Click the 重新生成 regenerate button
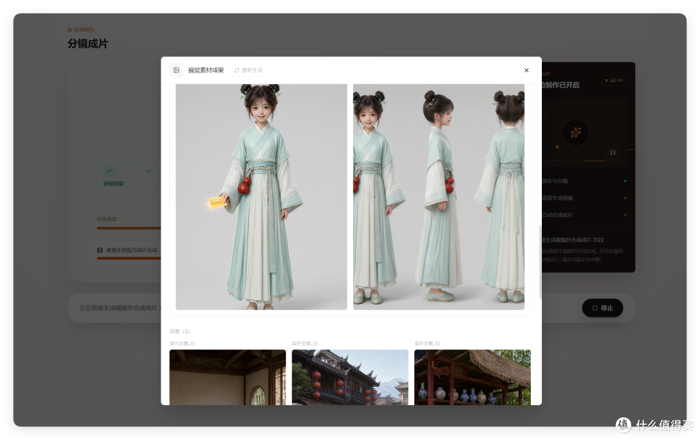700x440 pixels. pos(249,70)
